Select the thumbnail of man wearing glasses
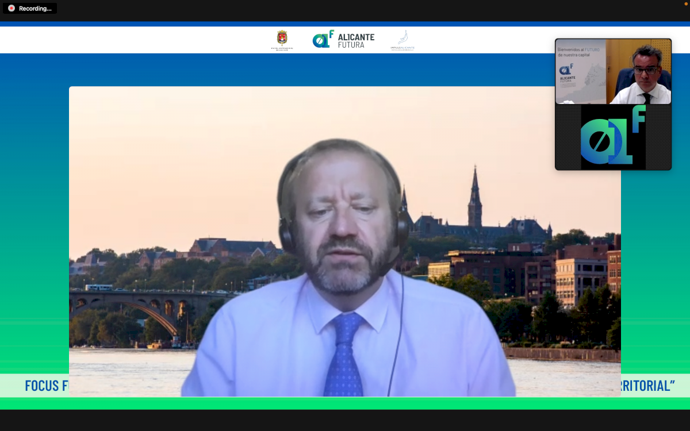 click(638, 72)
